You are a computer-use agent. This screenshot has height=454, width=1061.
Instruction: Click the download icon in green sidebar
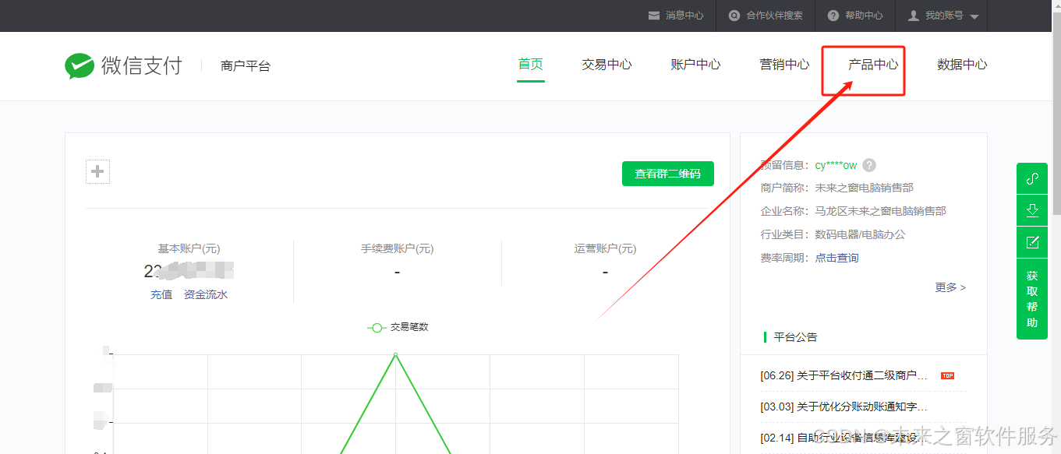(x=1032, y=210)
